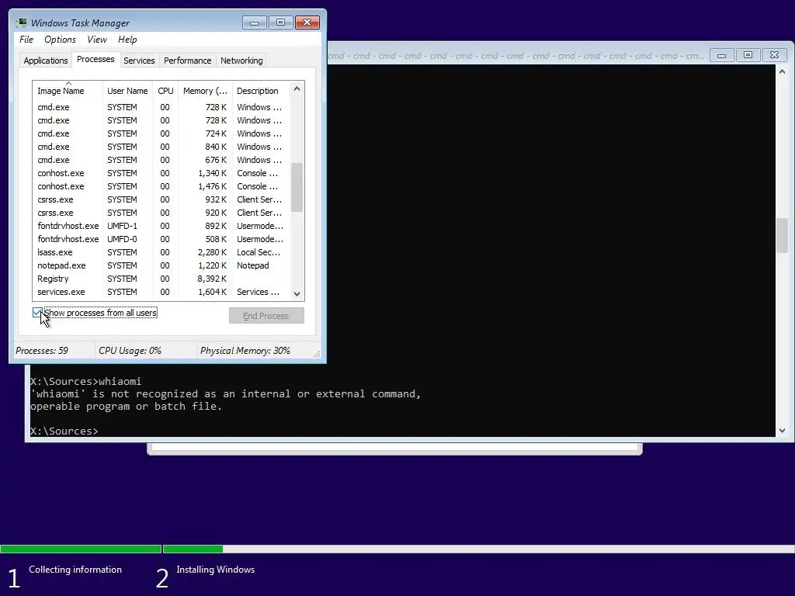Minimize the Windows Task Manager window

pyautogui.click(x=254, y=23)
